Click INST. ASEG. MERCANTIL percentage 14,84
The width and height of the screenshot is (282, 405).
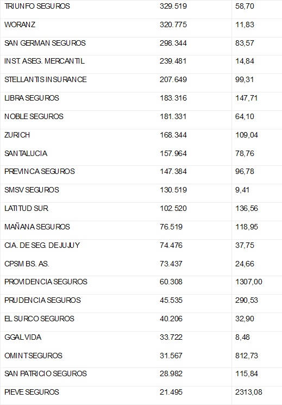(x=245, y=61)
